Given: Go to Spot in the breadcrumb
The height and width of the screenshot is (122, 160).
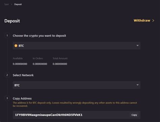Looking at the screenshot, I should pos(6,4).
